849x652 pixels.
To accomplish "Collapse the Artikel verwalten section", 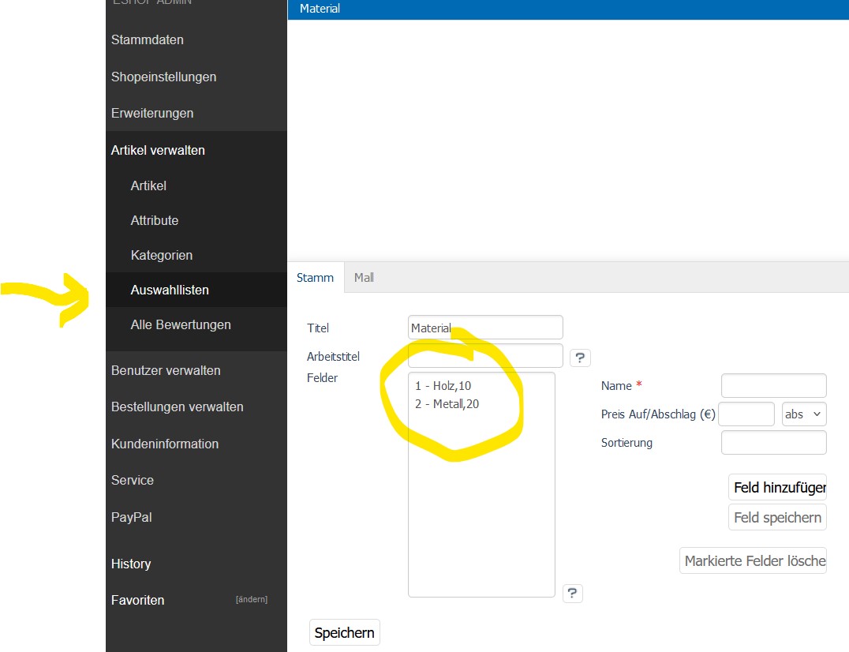I will 158,150.
